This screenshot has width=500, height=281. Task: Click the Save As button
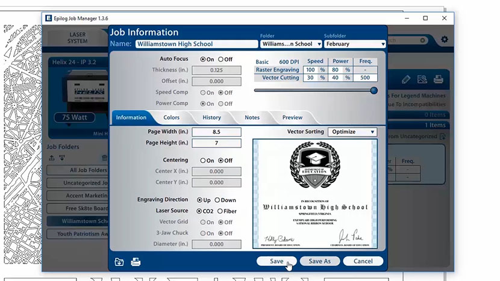tap(319, 261)
